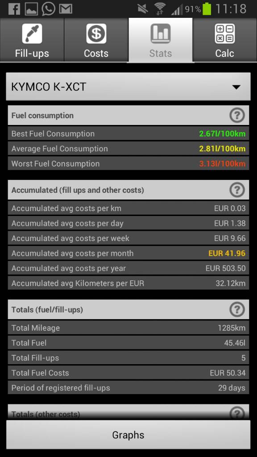Select the Worst Fuel Consumption row
The width and height of the screenshot is (257, 457).
point(128,163)
